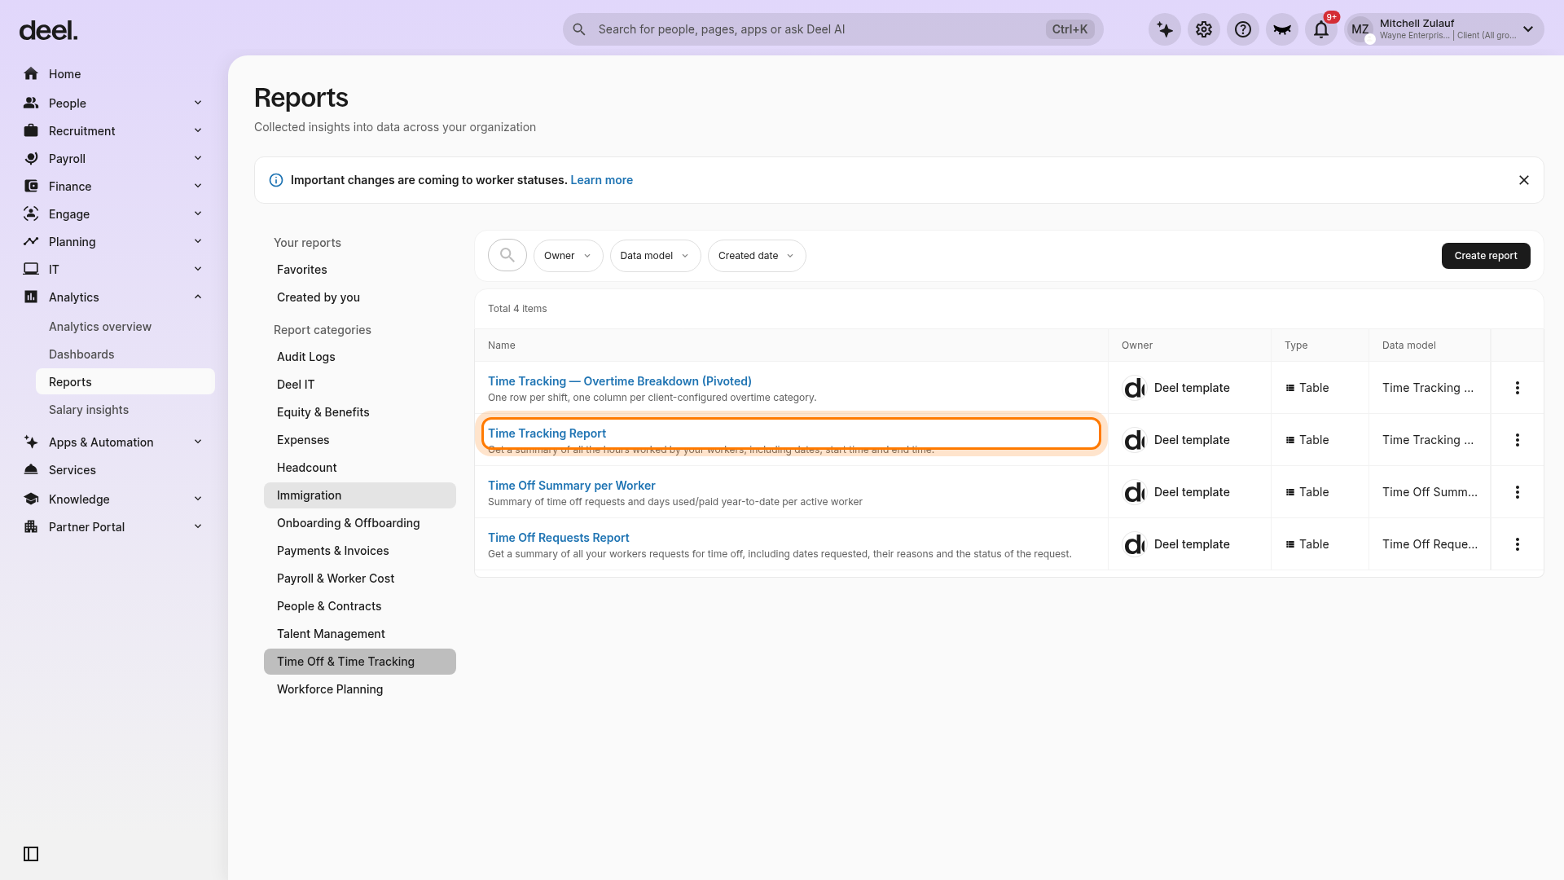Image resolution: width=1564 pixels, height=880 pixels.
Task: Expand the Payroll menu chevron
Action: (198, 158)
